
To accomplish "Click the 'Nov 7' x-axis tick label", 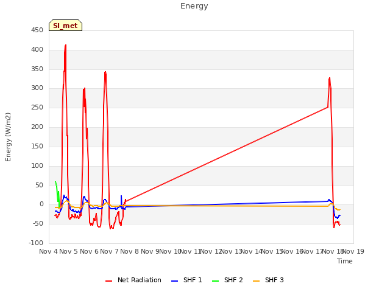I will tap(109, 251).
